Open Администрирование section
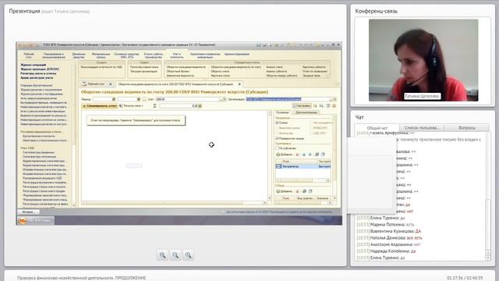 tap(237, 54)
